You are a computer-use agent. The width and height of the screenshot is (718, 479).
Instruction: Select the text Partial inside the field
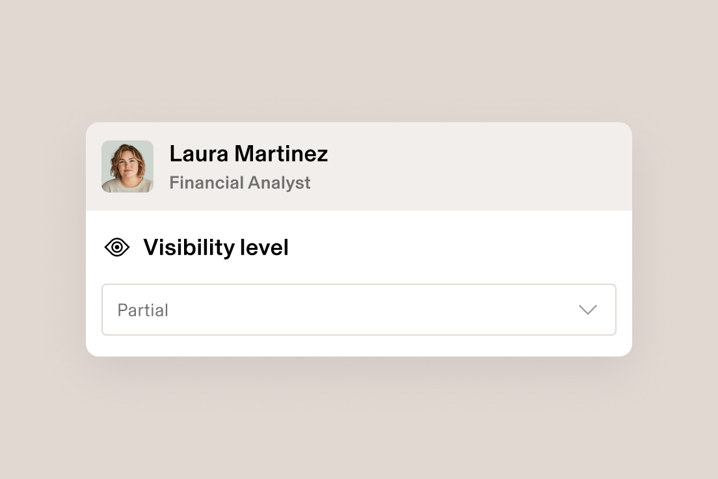tap(142, 310)
